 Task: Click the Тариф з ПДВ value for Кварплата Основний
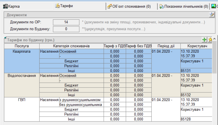tap(115, 51)
